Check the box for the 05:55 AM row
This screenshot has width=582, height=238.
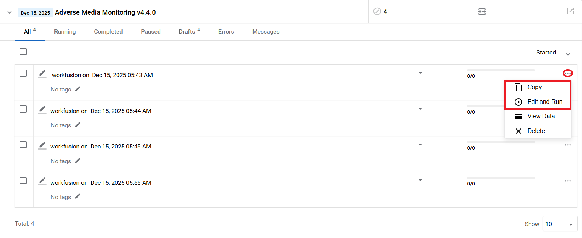click(23, 181)
